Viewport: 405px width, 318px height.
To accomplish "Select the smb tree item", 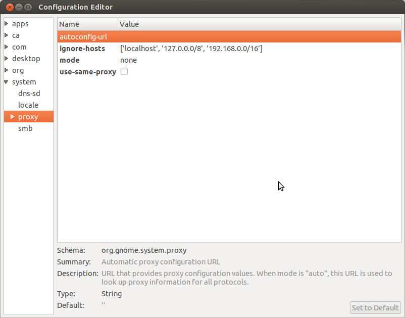I will tap(25, 128).
